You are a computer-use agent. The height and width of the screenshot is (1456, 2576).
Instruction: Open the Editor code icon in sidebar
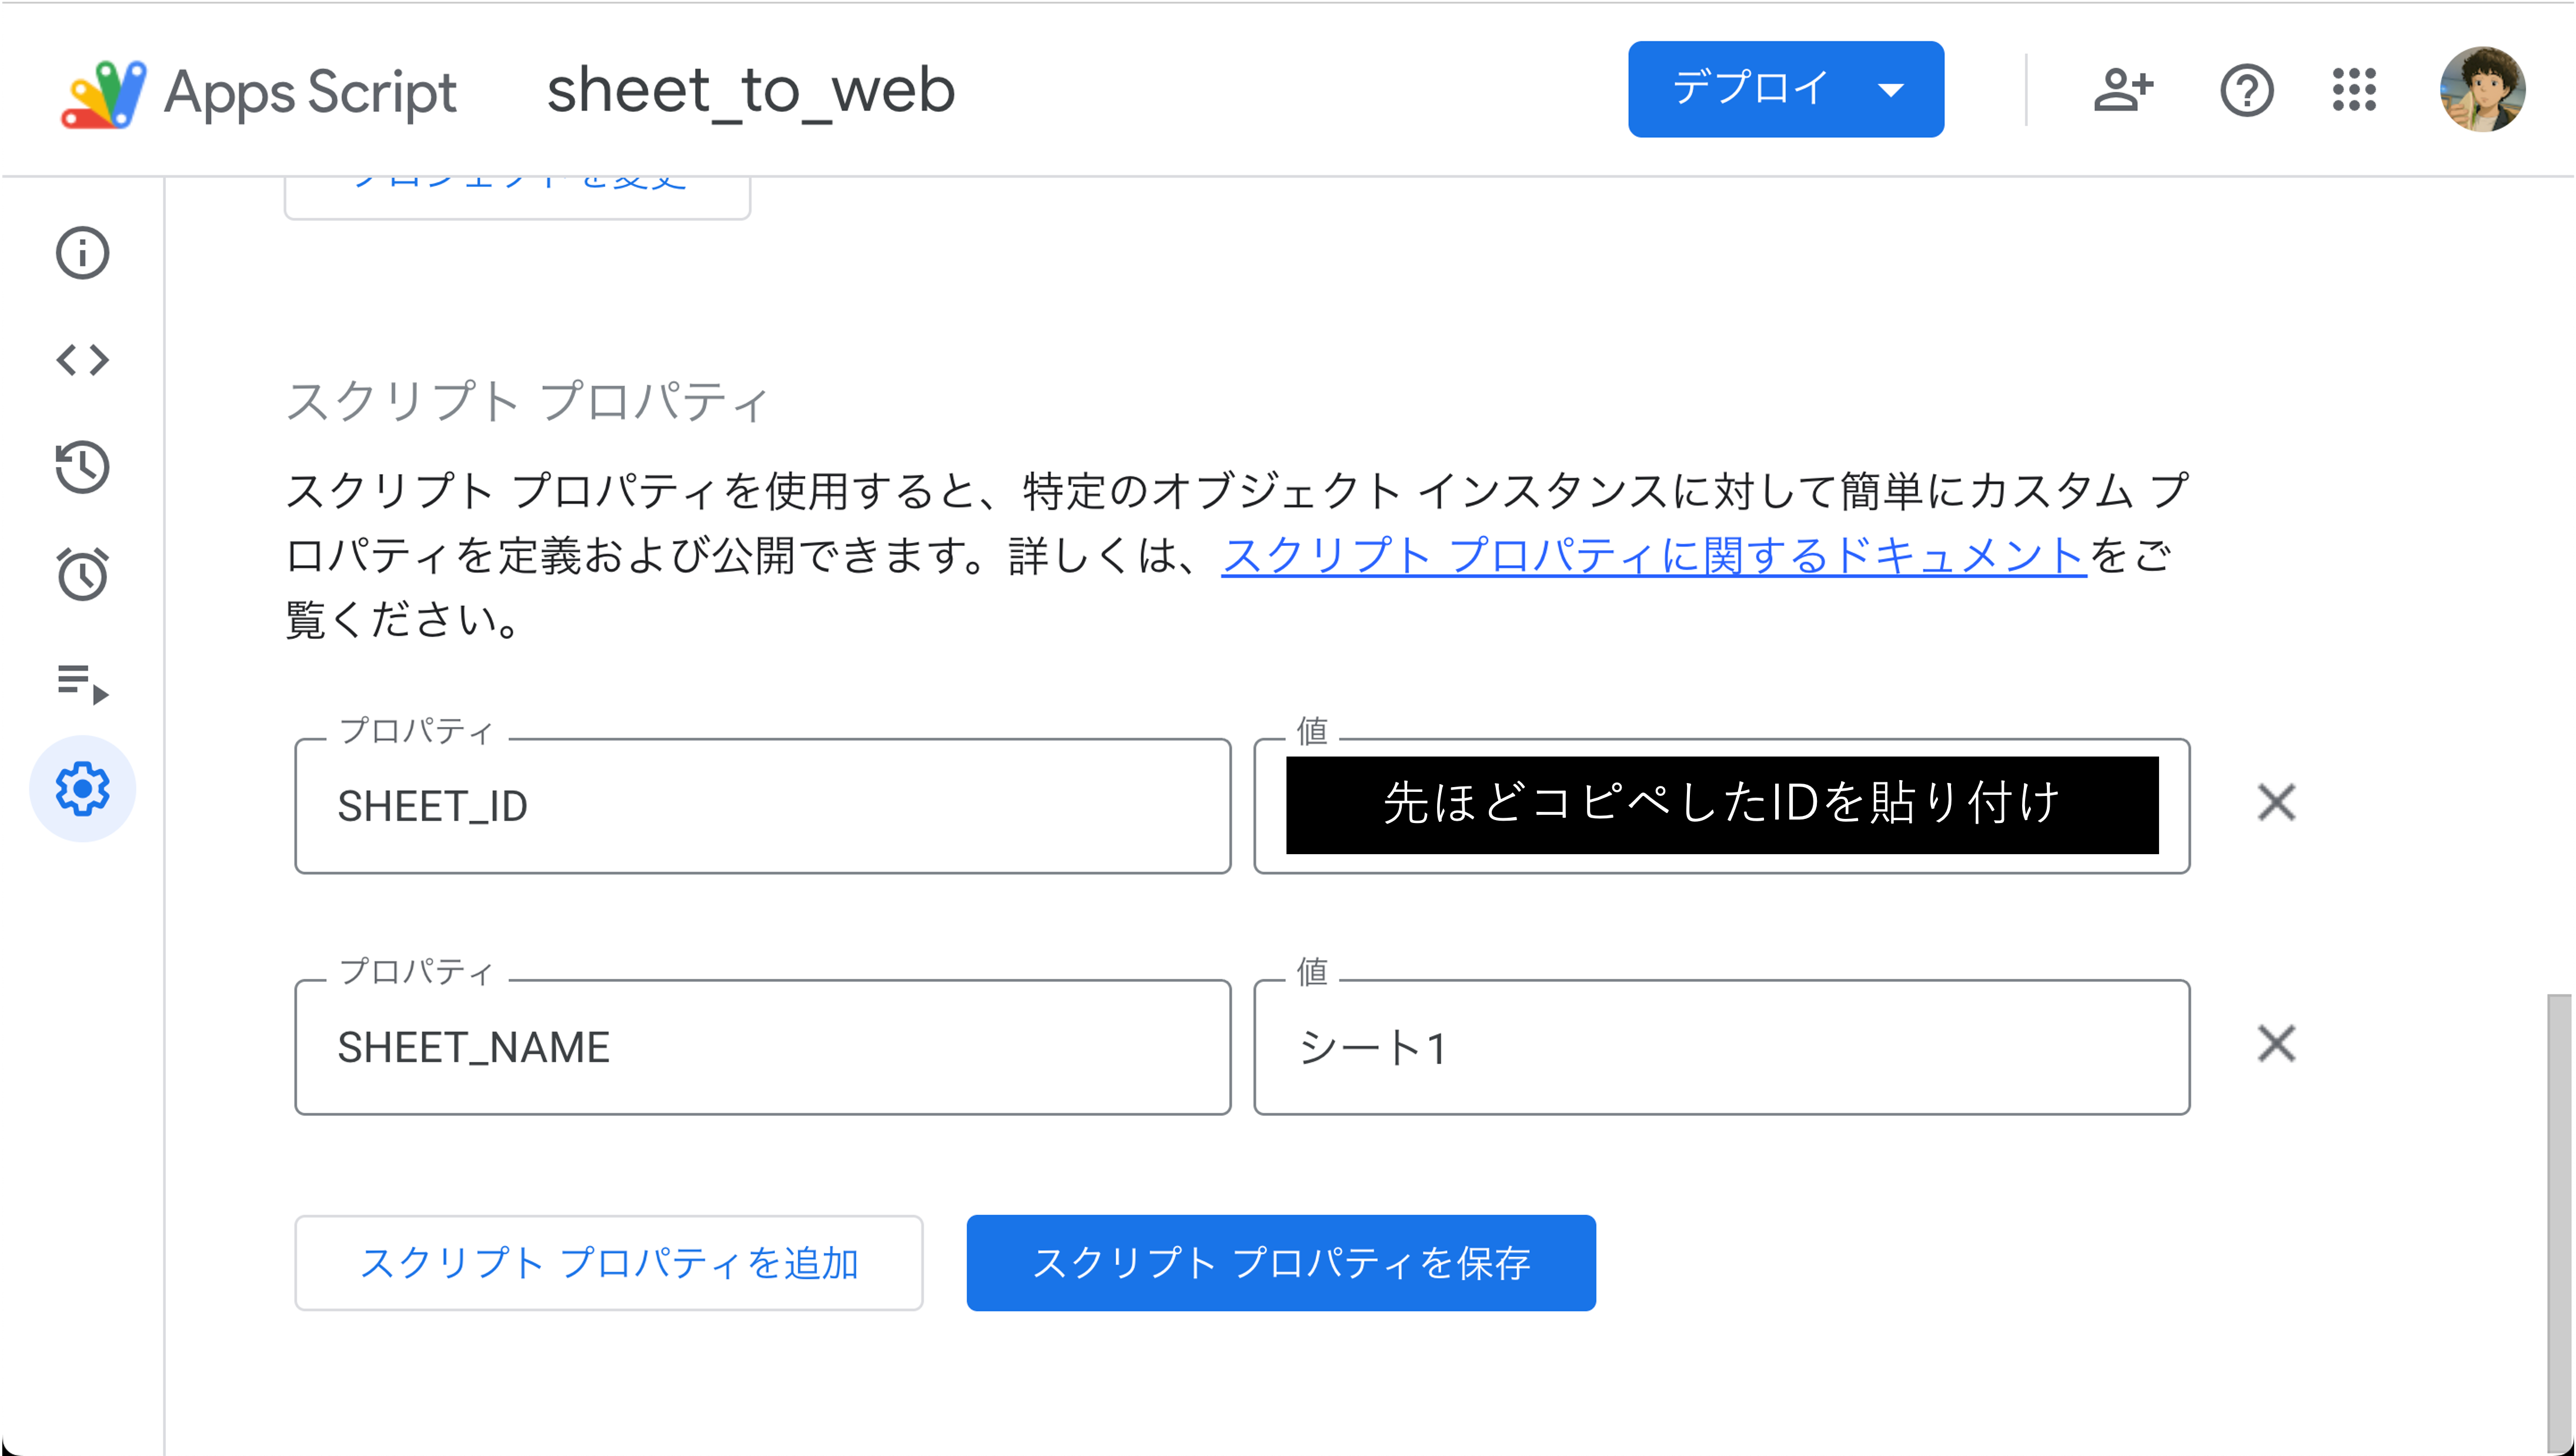pyautogui.click(x=82, y=359)
